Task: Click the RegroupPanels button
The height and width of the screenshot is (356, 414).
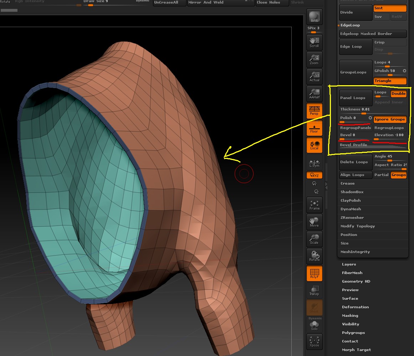Action: [x=356, y=128]
